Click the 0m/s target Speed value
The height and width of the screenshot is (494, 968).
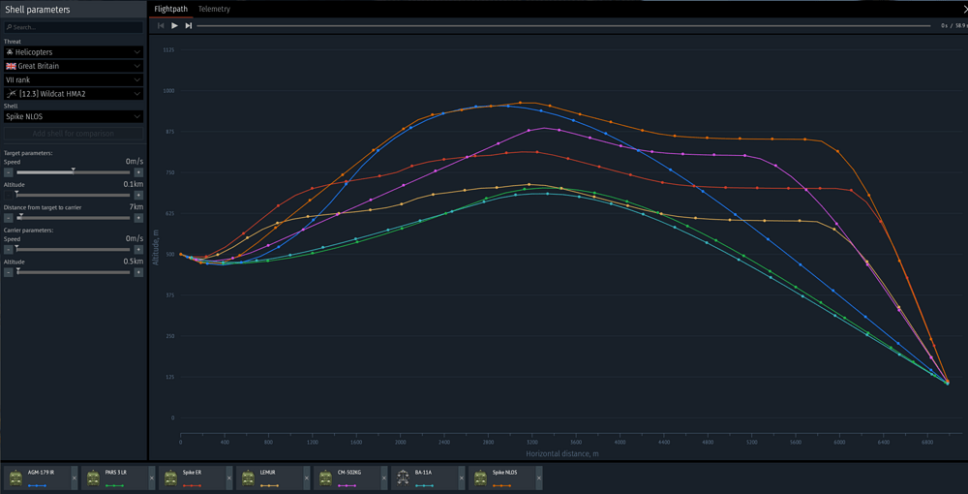pyautogui.click(x=135, y=161)
